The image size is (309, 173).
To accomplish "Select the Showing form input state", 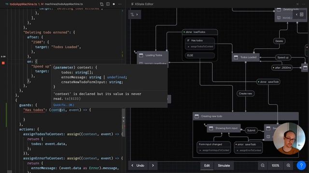I will [224, 128].
